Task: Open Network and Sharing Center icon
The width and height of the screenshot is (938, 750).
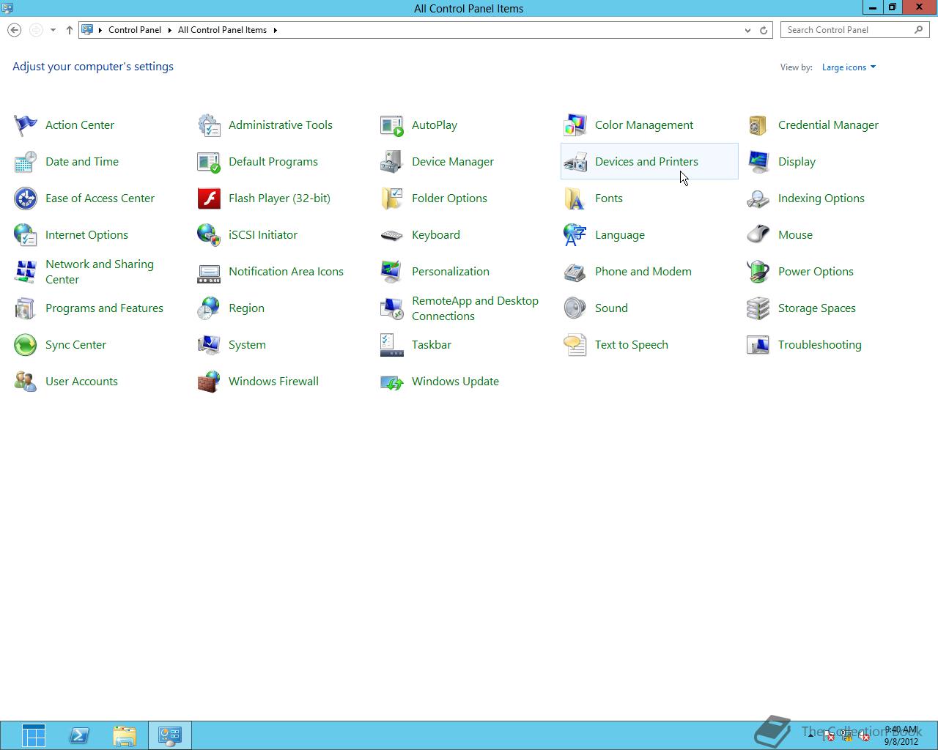Action: point(26,272)
